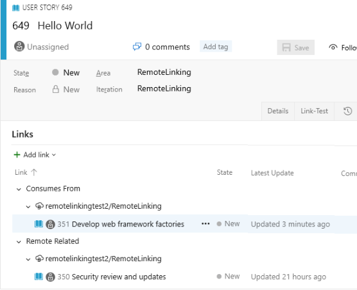Open the History tab clock icon
The width and height of the screenshot is (357, 290).
coord(347,111)
